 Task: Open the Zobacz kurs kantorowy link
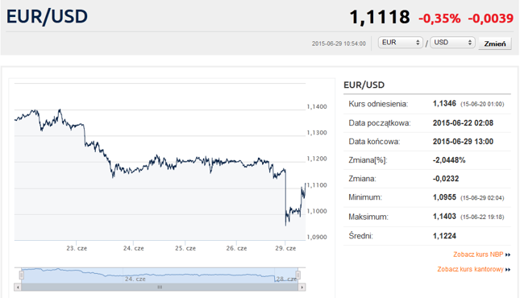tap(470, 269)
